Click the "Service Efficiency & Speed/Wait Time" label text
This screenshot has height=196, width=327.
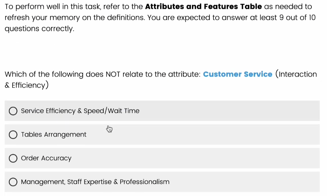80,111
